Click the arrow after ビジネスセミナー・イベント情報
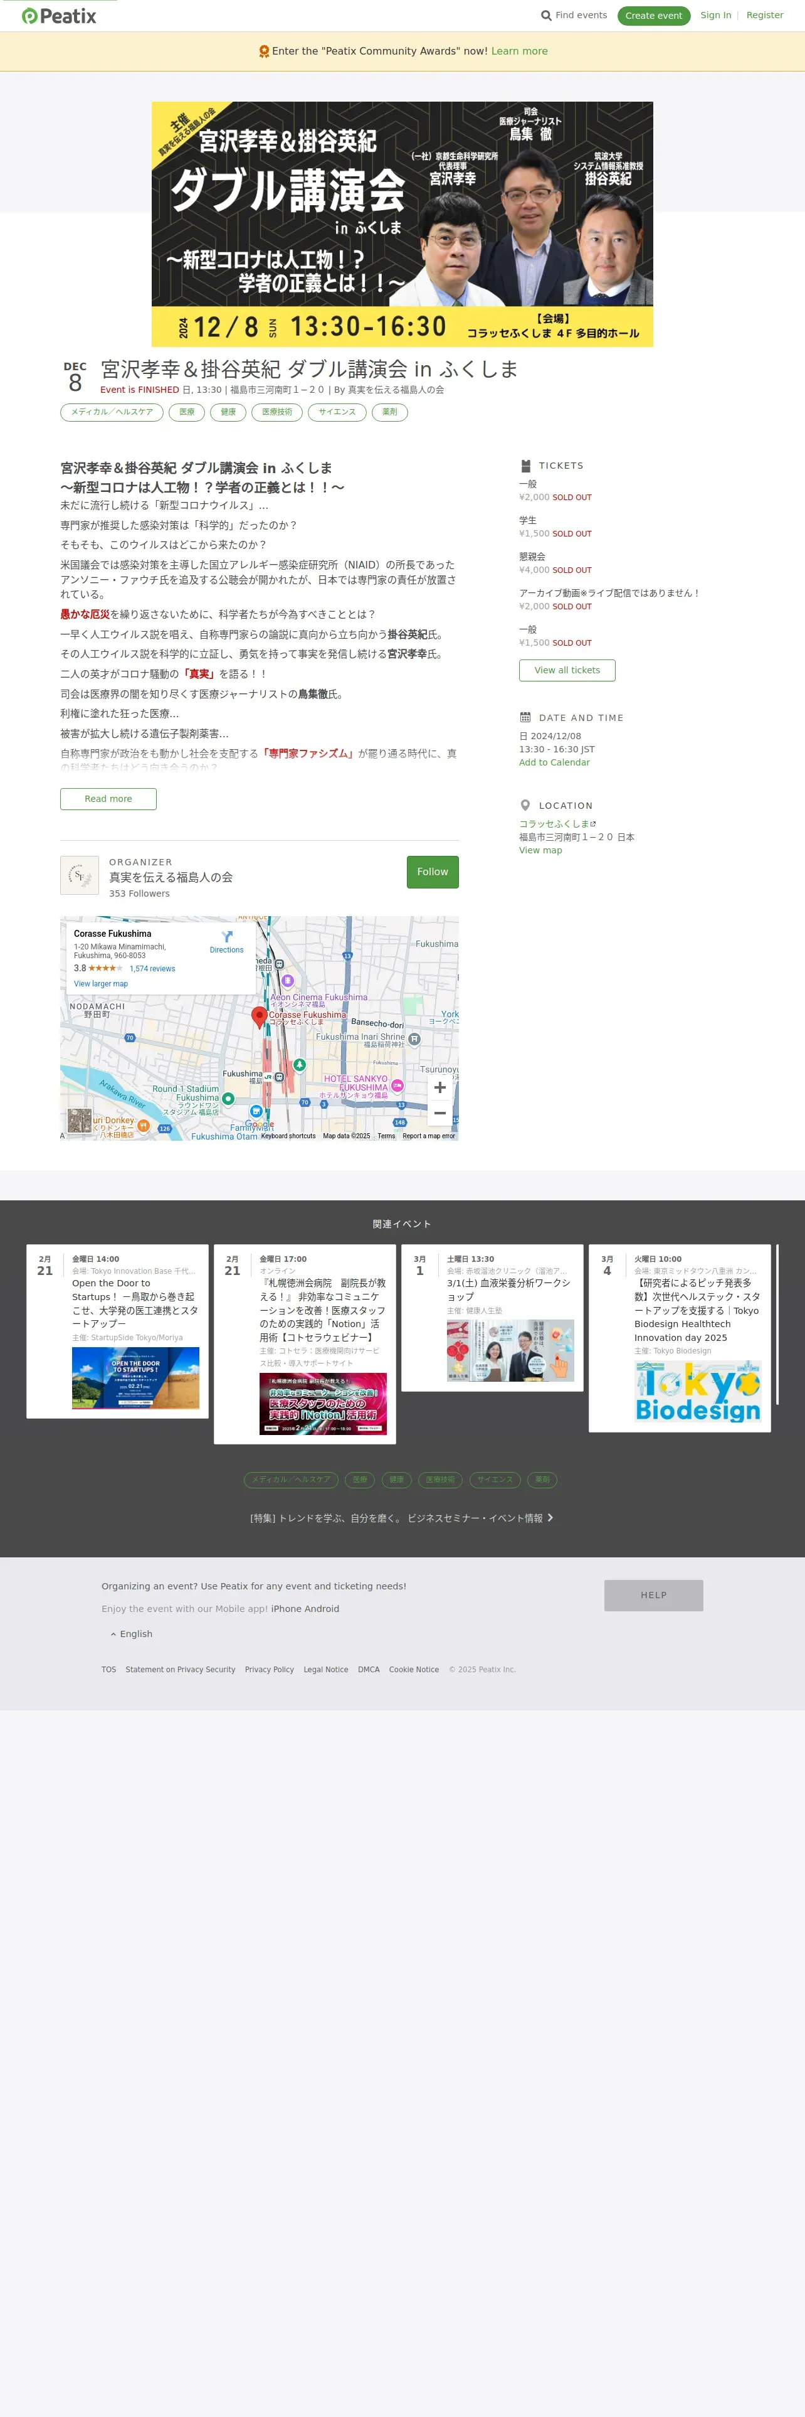Screen dimensions: 805x2417 click(x=550, y=1517)
